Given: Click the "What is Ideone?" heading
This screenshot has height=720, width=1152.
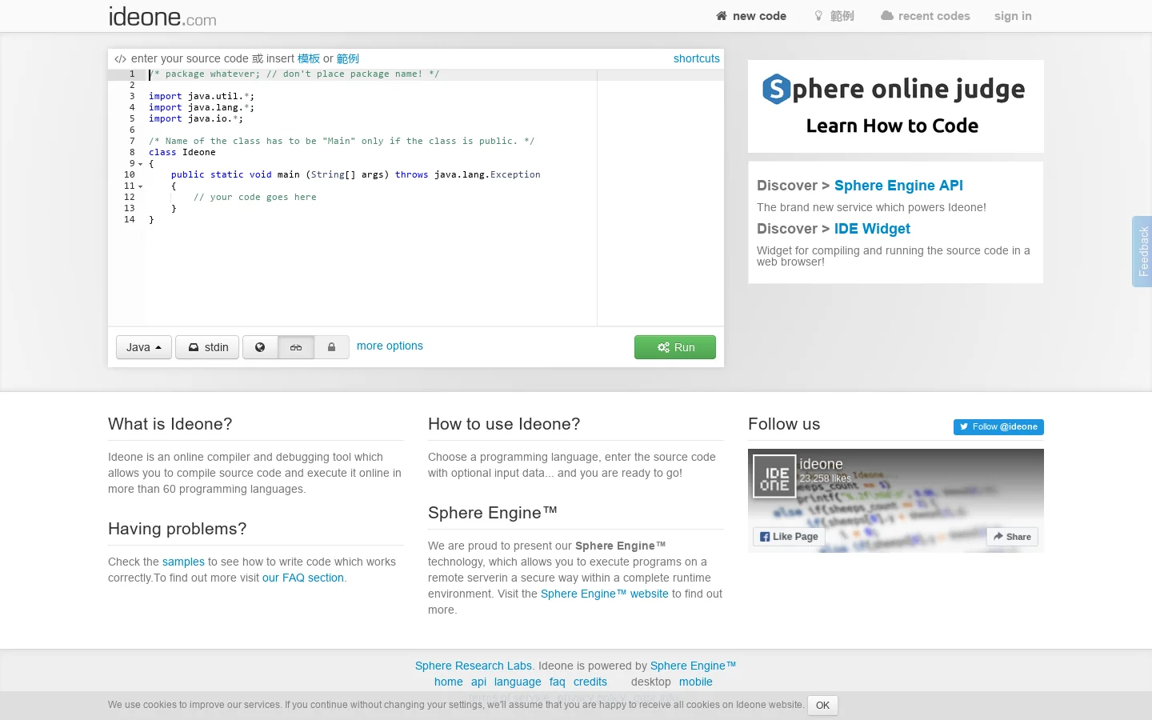Looking at the screenshot, I should click(170, 424).
